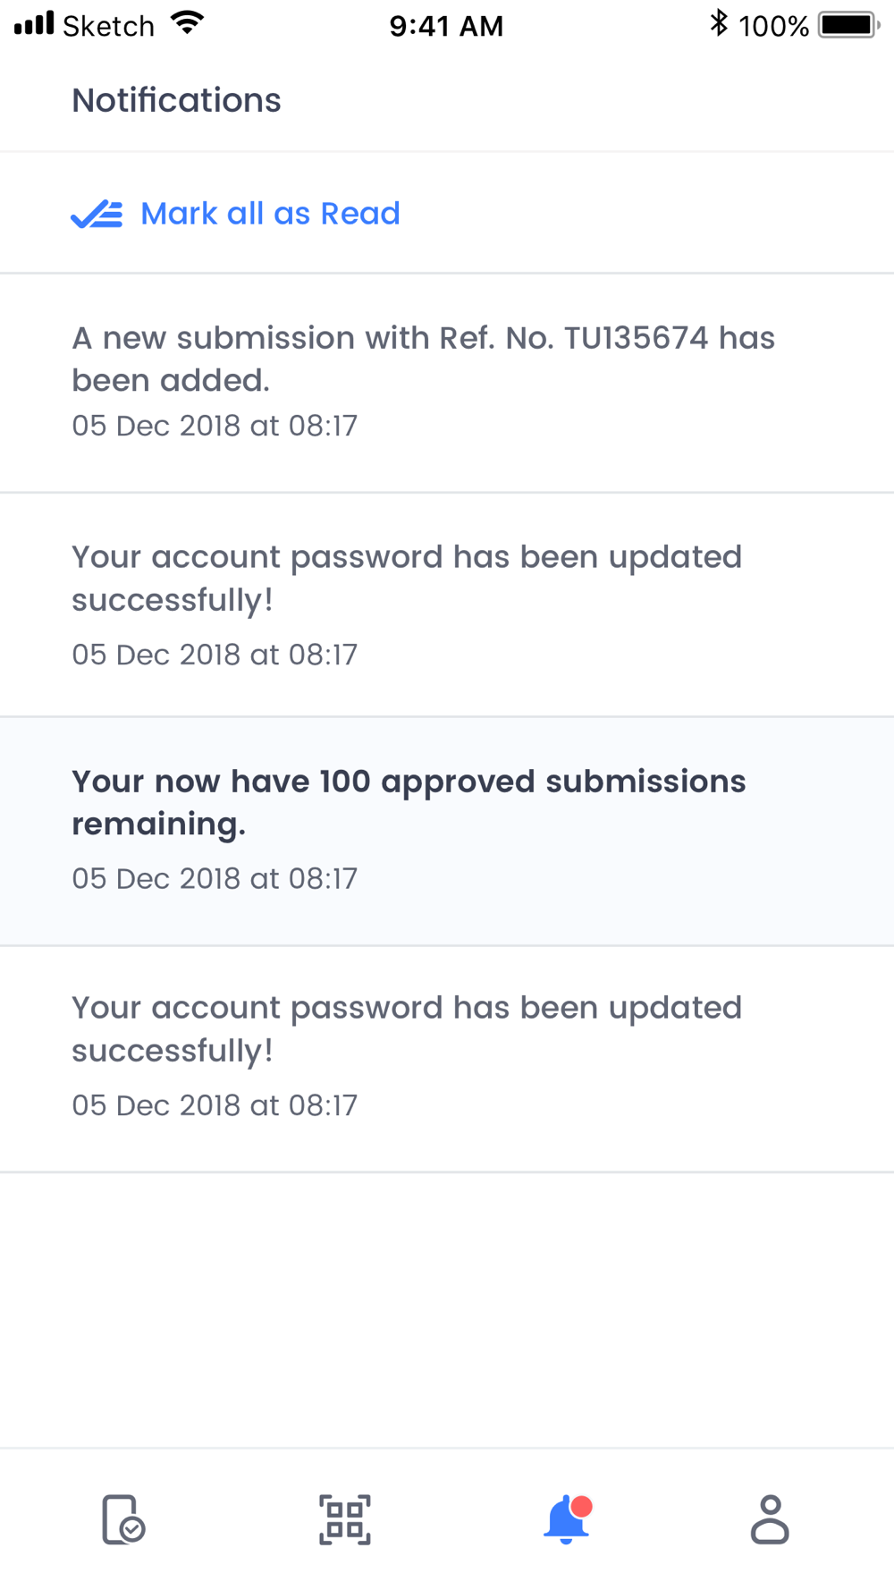Tap the 9:41 AM status bar clock
The height and width of the screenshot is (1590, 894).
(x=446, y=26)
